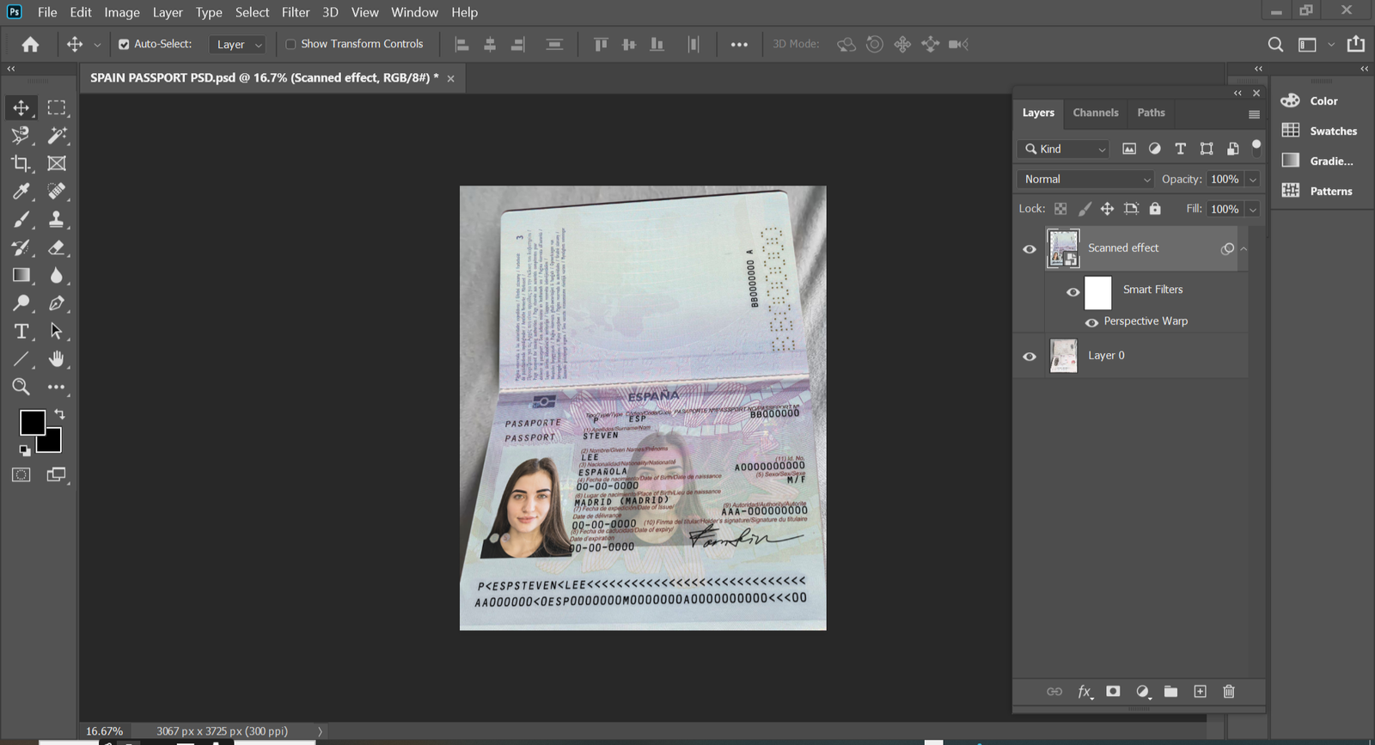1375x745 pixels.
Task: Enable Show Transform Controls checkbox
Action: tap(290, 45)
